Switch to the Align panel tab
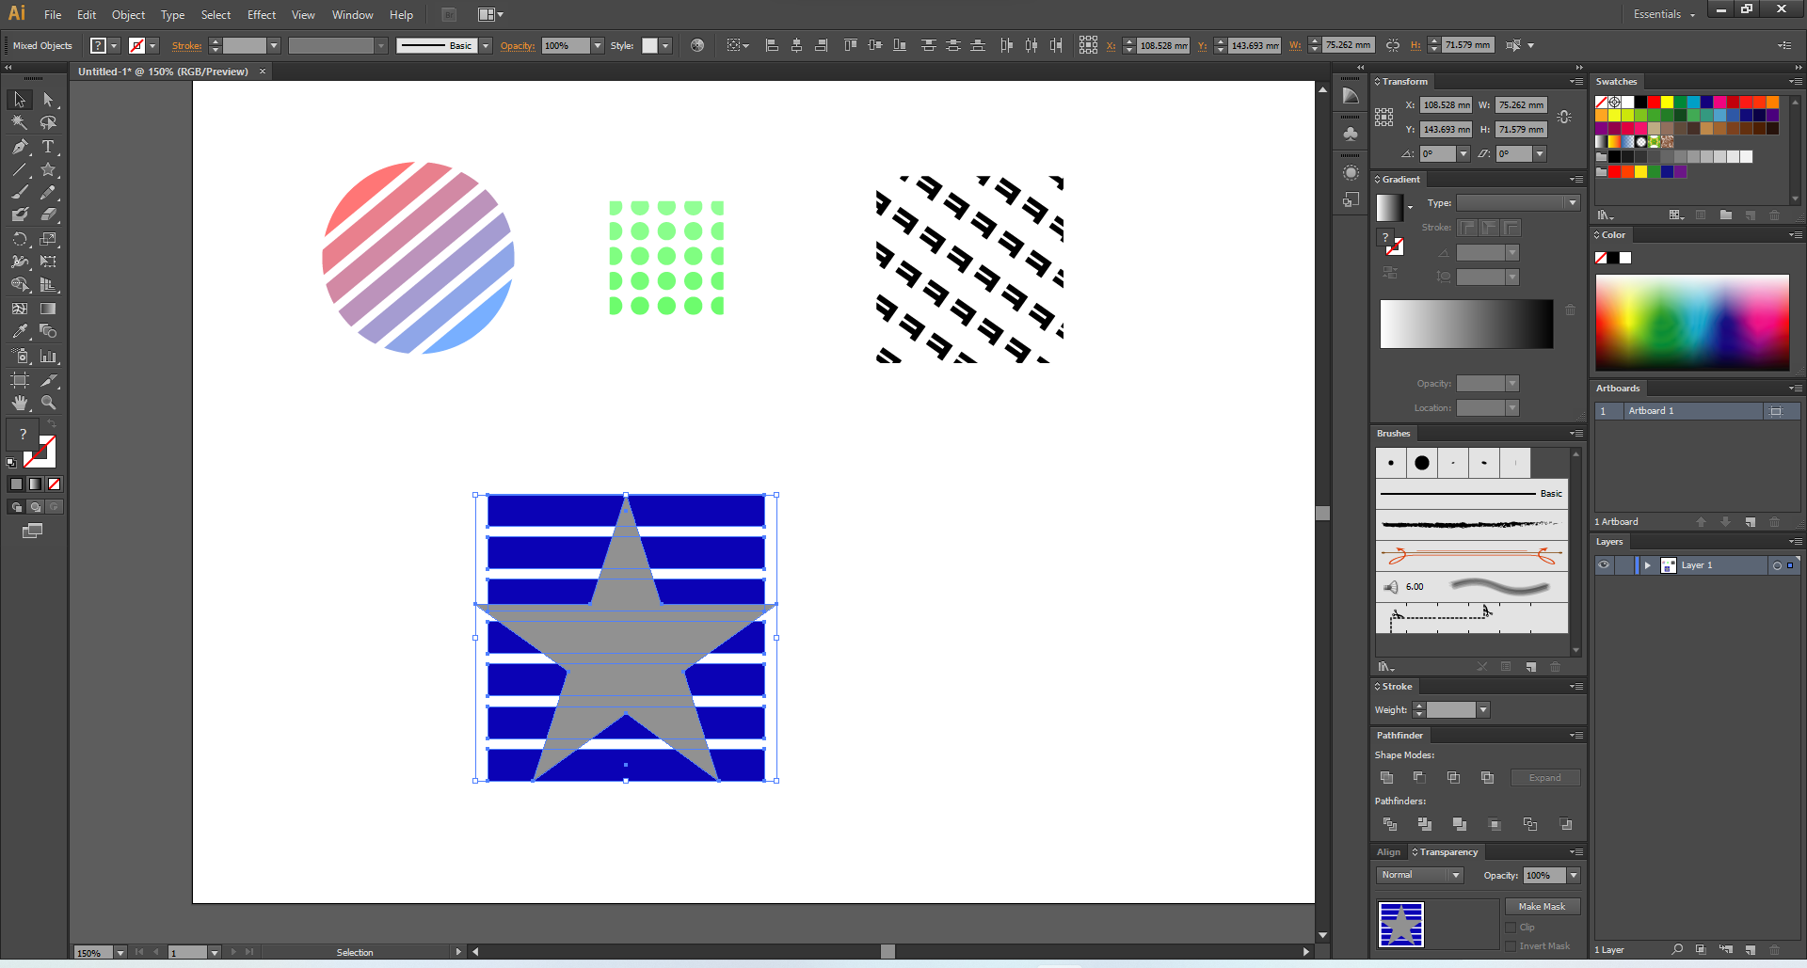Viewport: 1807px width, 968px height. coord(1388,852)
